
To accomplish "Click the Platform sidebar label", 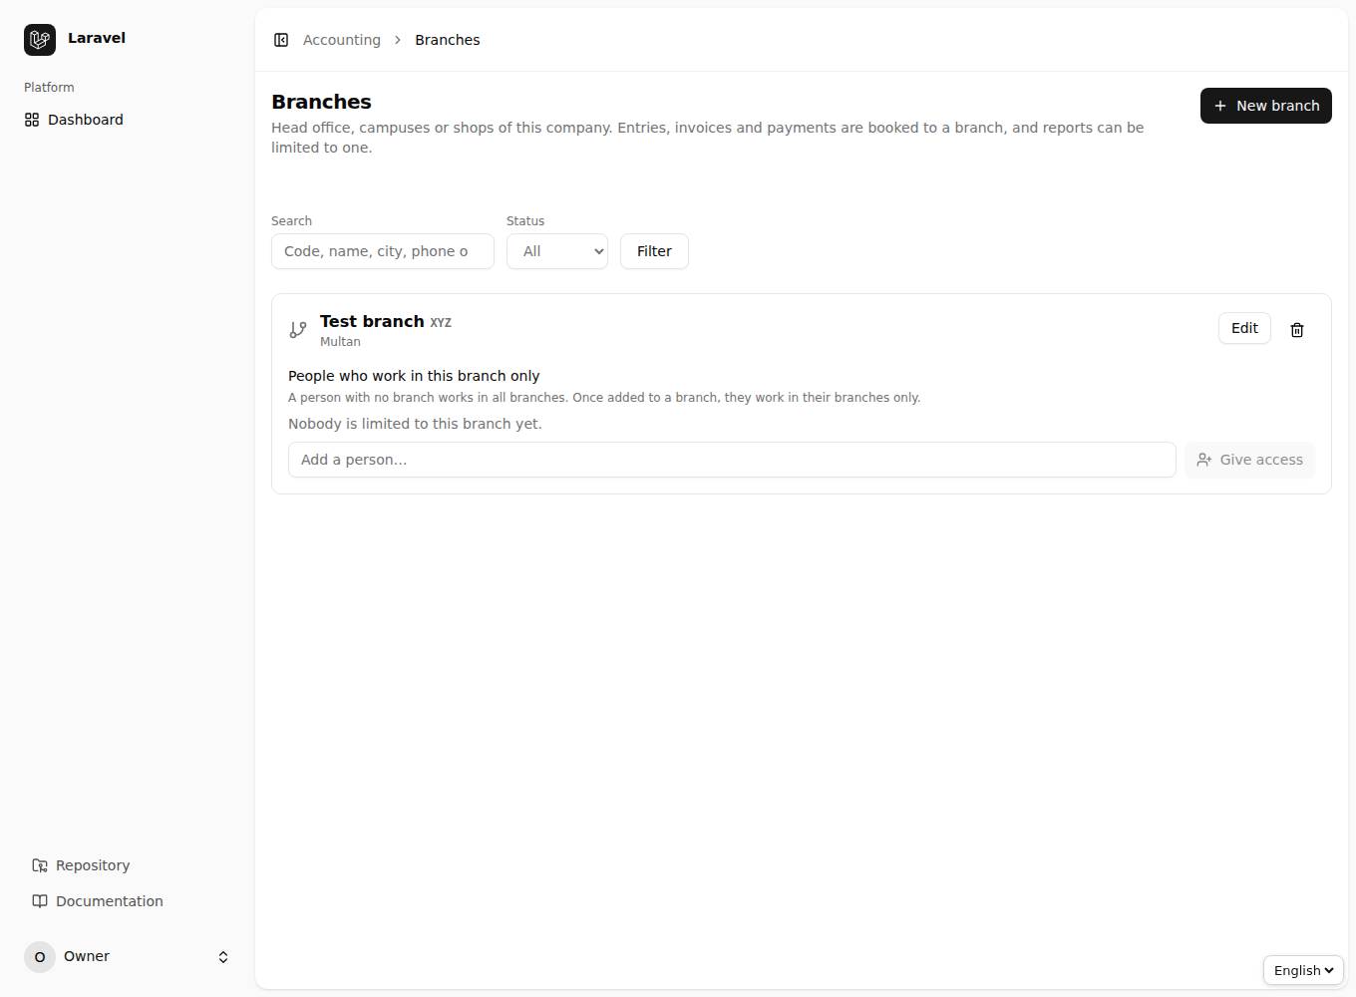I will click(49, 88).
